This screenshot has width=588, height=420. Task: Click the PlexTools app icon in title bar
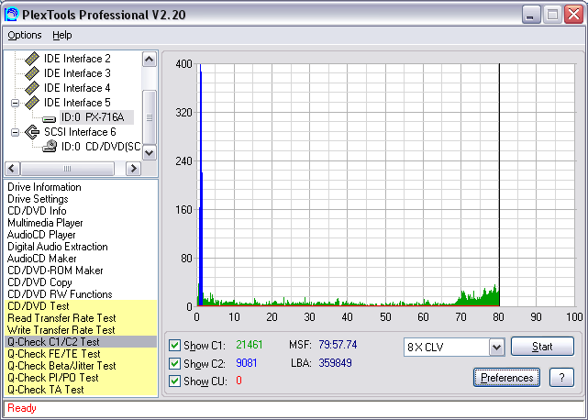11,15
